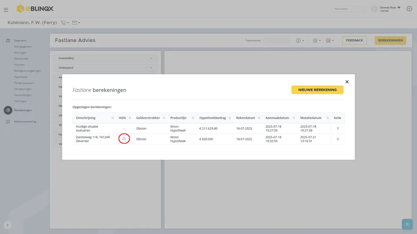The height and width of the screenshot is (234, 417).
Task: Sort table by Productlijn column
Action: [193, 118]
